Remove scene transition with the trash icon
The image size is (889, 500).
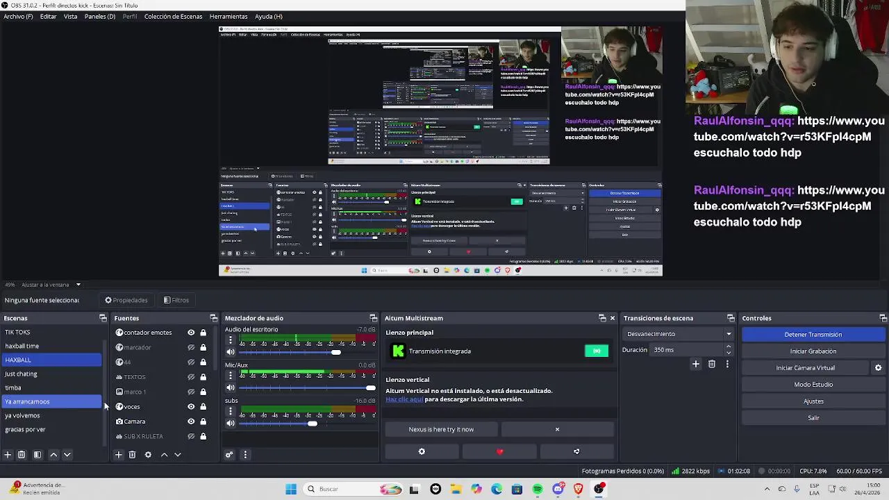tap(712, 364)
